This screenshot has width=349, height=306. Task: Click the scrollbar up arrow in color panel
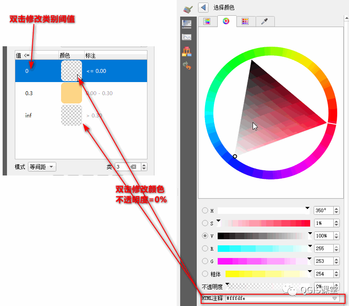pyautogui.click(x=346, y=18)
